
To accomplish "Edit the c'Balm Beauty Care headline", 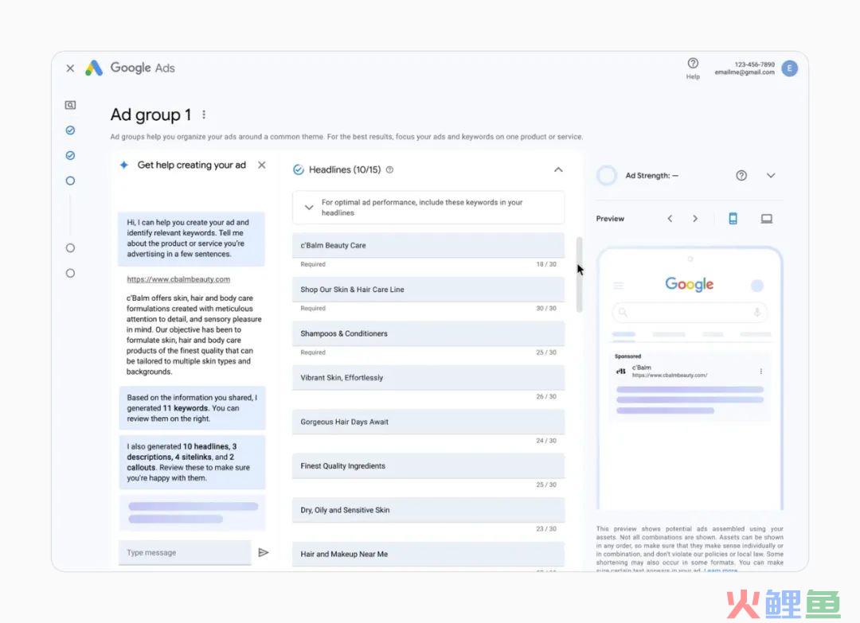I will tap(428, 245).
